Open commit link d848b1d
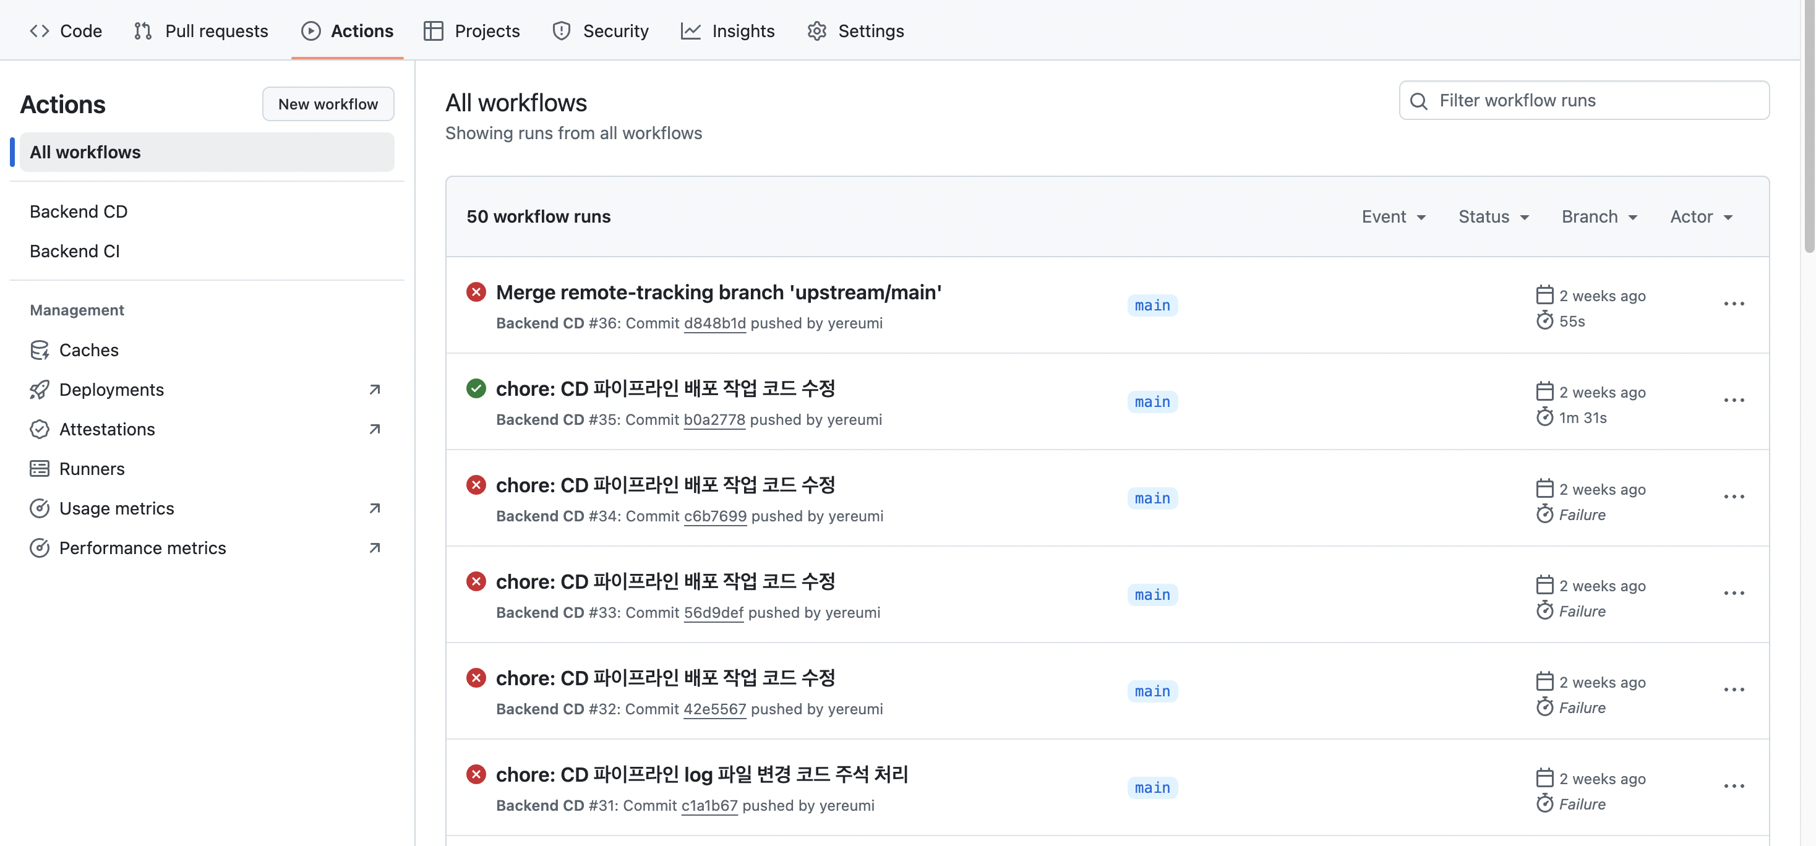This screenshot has height=846, width=1816. [714, 323]
